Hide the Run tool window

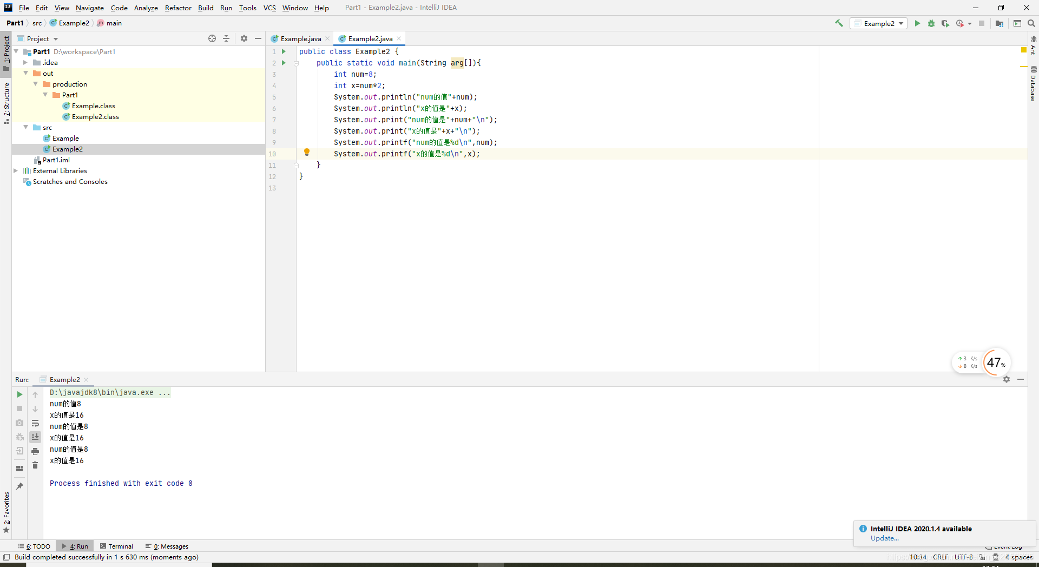1021,379
